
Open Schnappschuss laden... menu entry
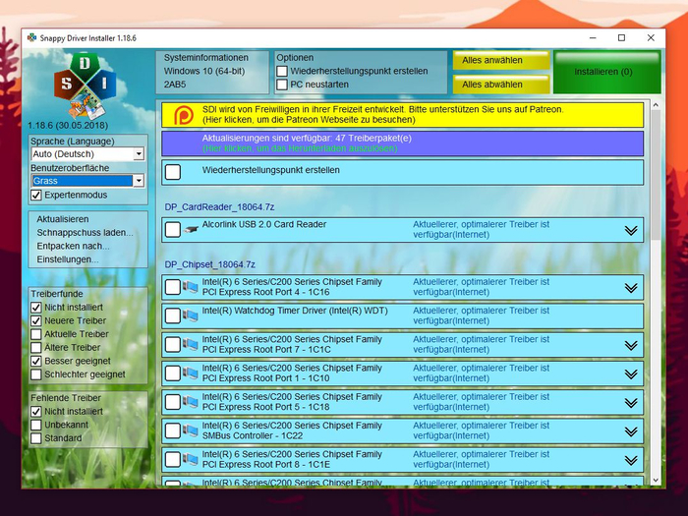pos(85,233)
